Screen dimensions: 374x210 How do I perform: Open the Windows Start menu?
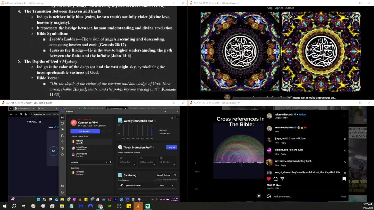click(5, 206)
